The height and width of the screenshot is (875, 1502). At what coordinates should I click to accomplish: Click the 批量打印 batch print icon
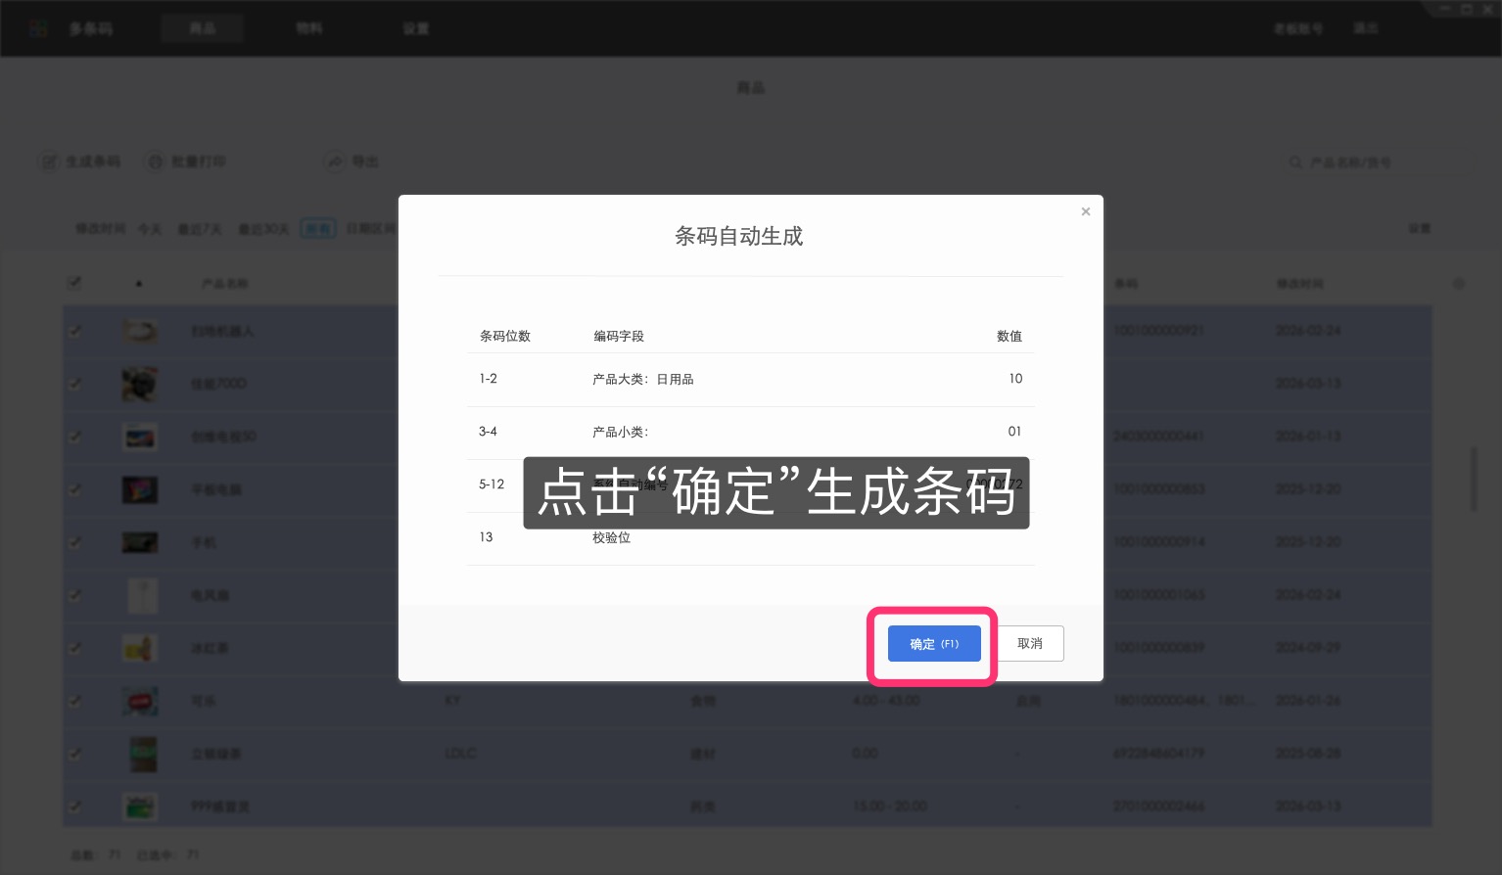pos(155,161)
